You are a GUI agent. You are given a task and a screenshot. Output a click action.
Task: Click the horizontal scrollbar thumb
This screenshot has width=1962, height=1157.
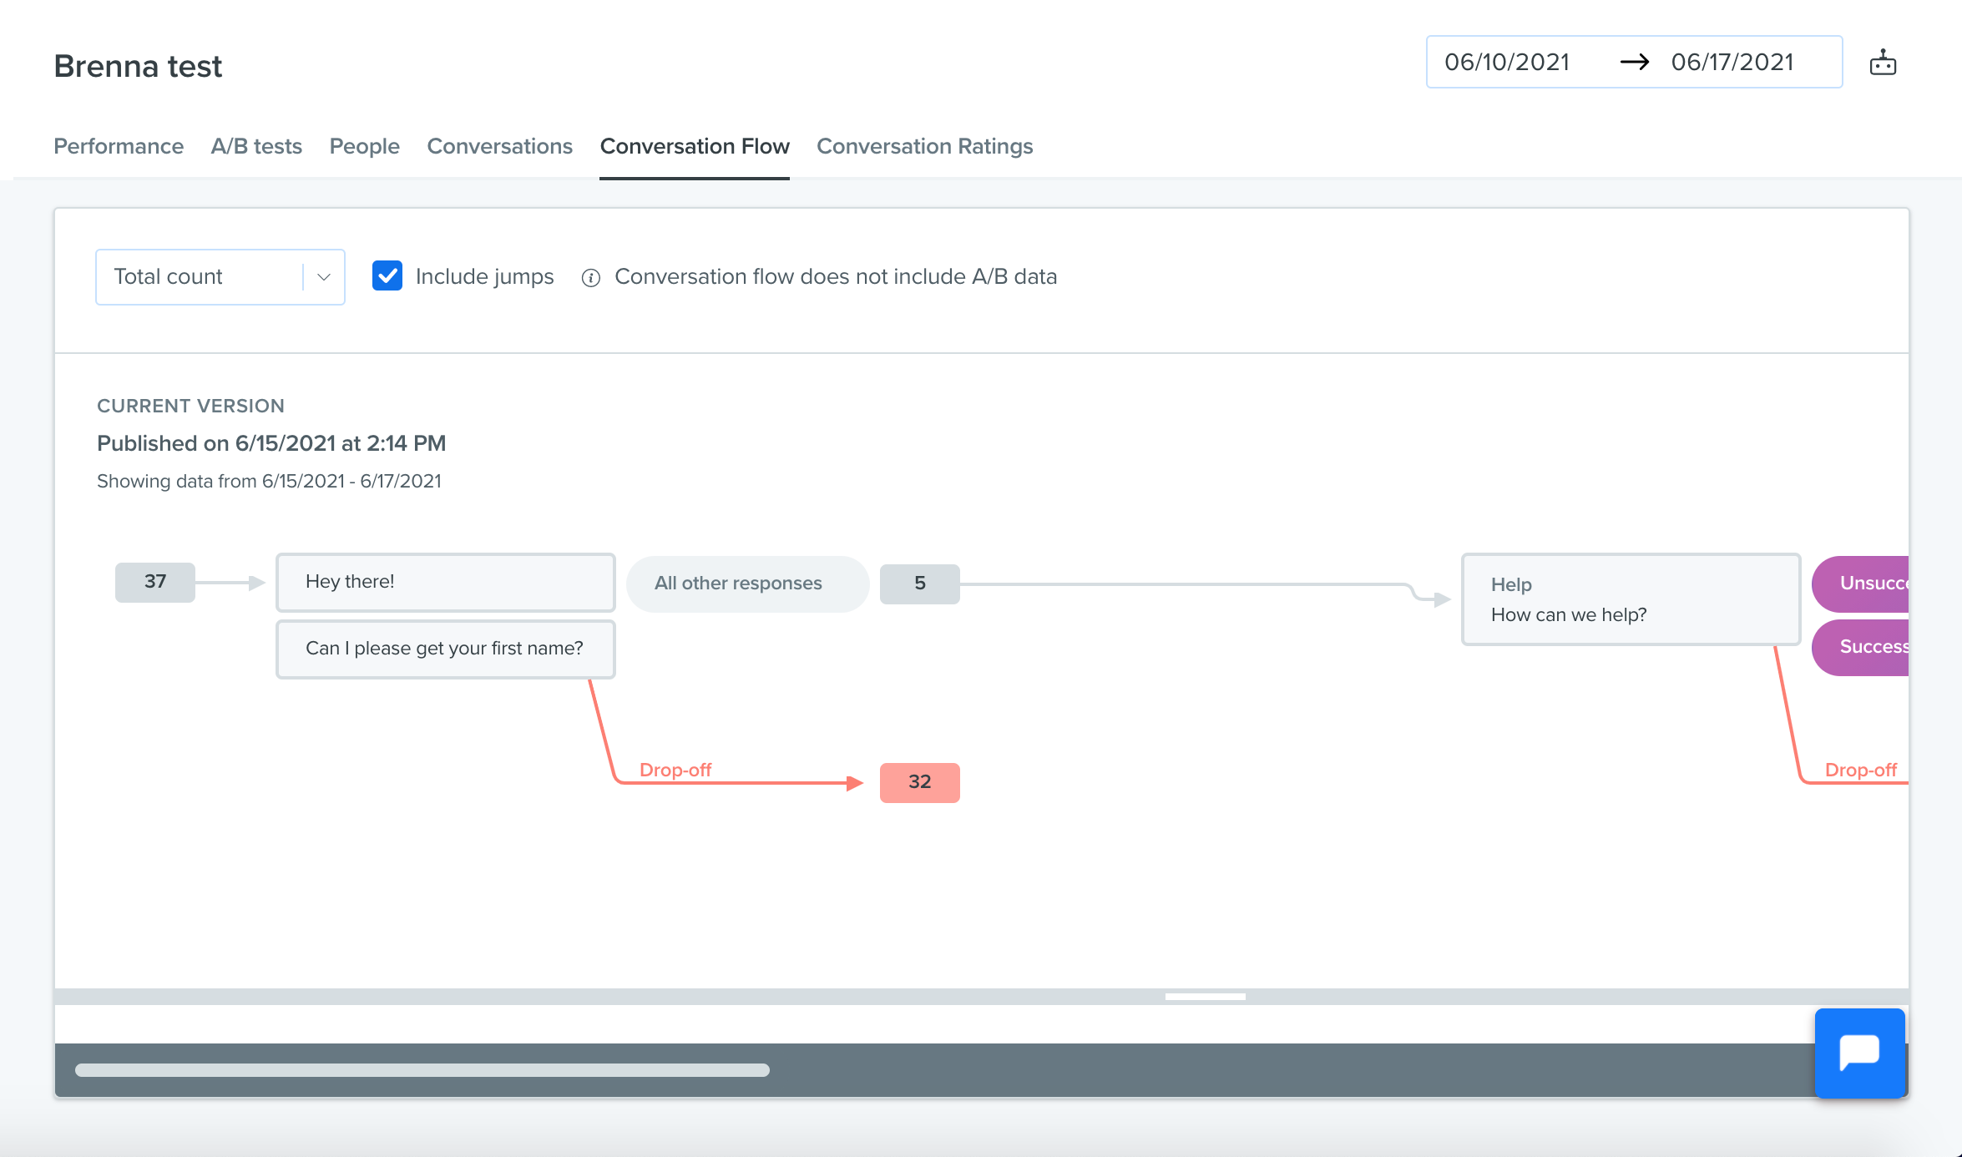tap(422, 1070)
